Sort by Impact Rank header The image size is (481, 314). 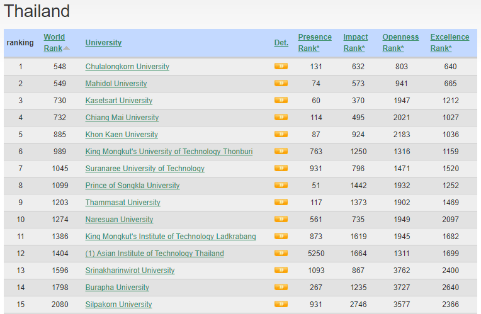355,43
